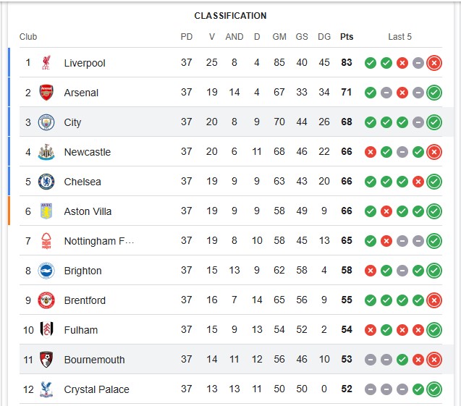Open Arsenal's latest win result icon
The image size is (461, 406).
click(434, 93)
